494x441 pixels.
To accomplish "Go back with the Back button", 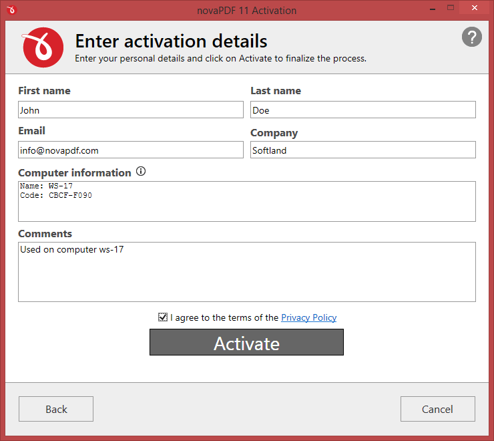I will click(x=56, y=409).
